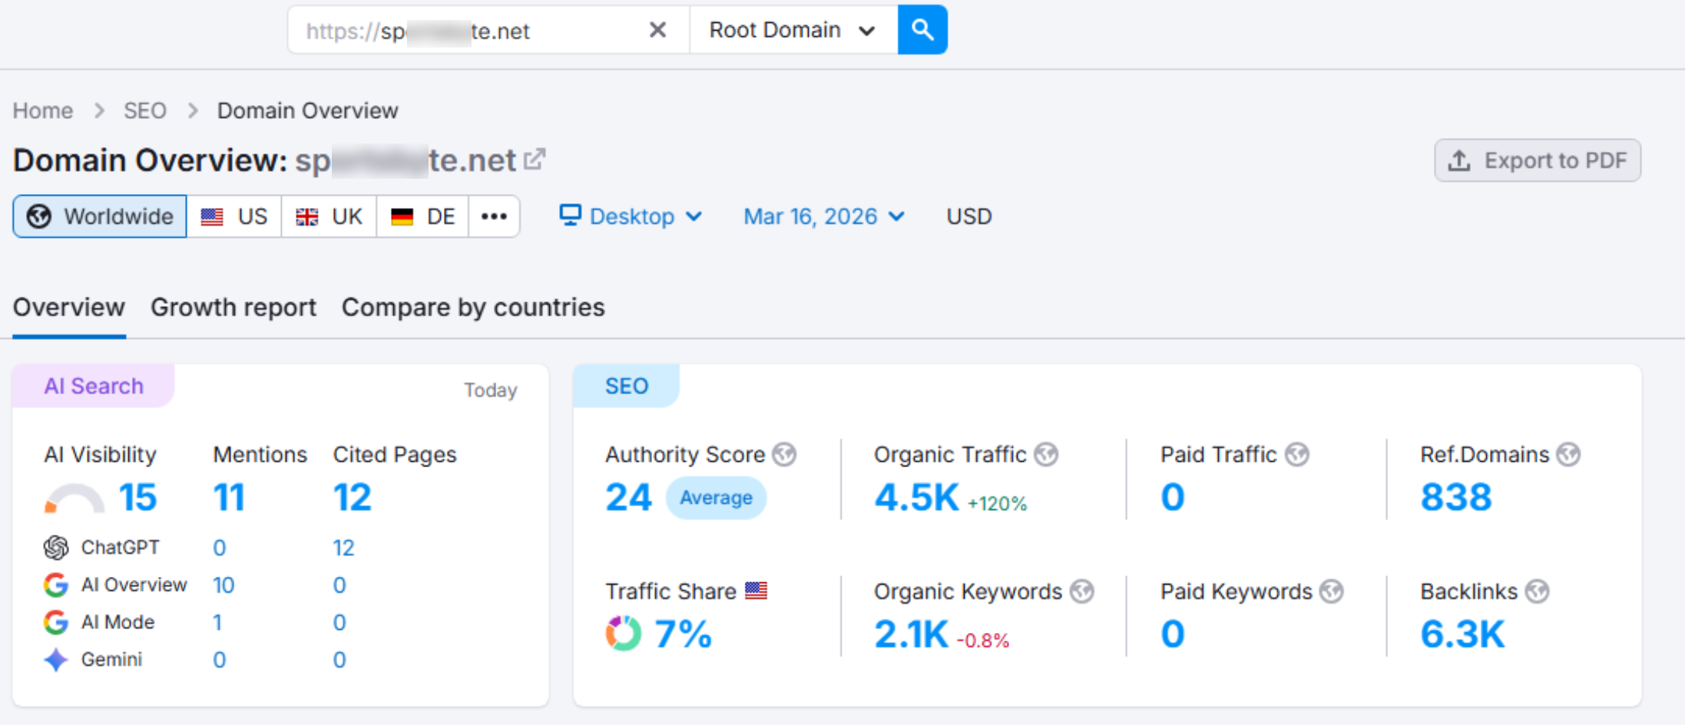1685x725 pixels.
Task: Switch to the Growth report tab
Action: 233,307
